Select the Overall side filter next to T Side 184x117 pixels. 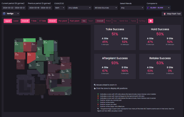[x=25, y=21]
